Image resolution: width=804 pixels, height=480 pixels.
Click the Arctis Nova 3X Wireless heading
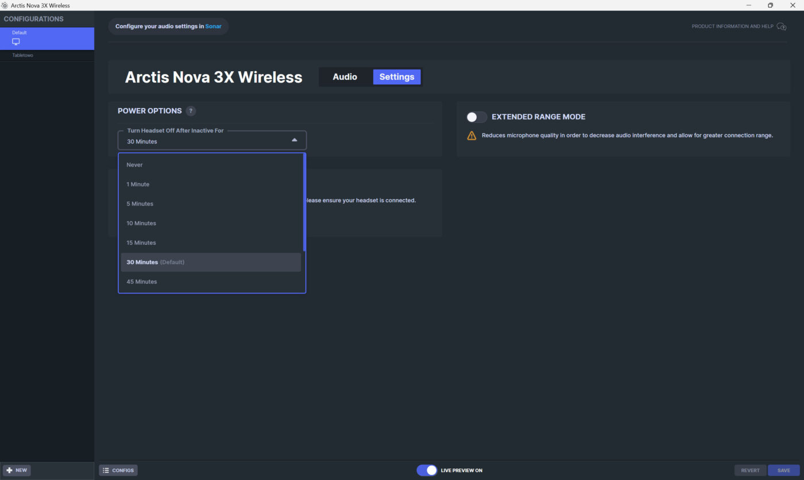point(214,77)
